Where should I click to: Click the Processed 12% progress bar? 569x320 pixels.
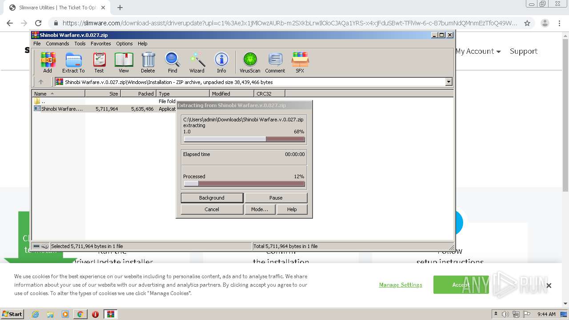(x=244, y=184)
